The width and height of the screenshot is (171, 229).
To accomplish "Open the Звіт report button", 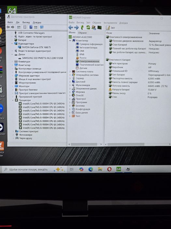I will click(x=110, y=27).
